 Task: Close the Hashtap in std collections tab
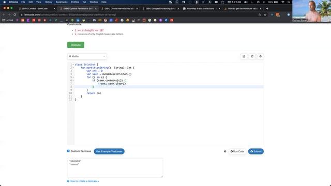[x=219, y=9]
